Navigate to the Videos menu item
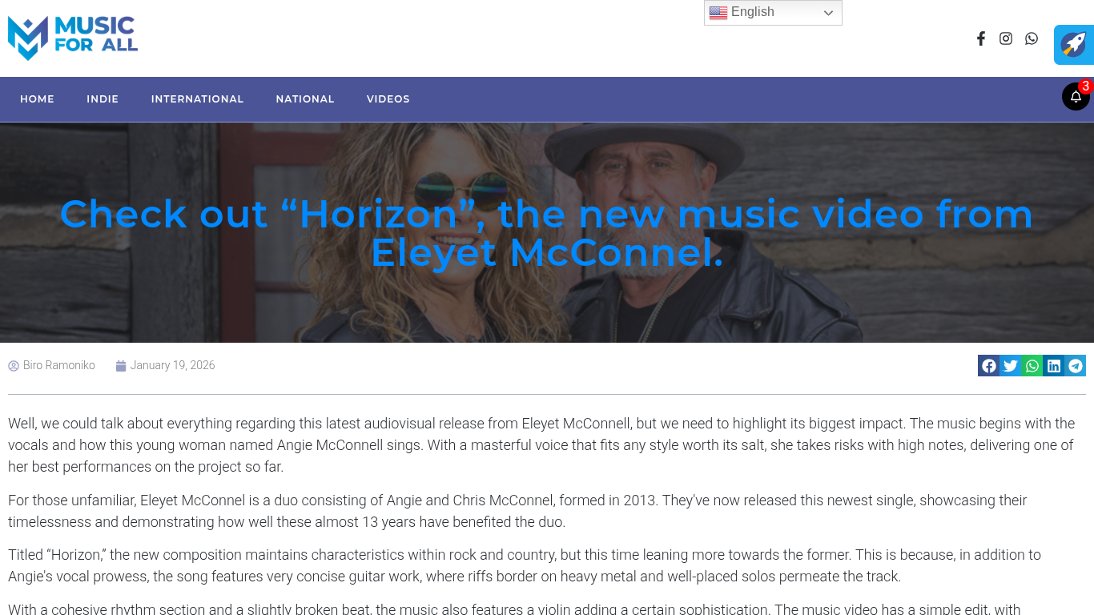This screenshot has height=615, width=1094. (x=388, y=99)
